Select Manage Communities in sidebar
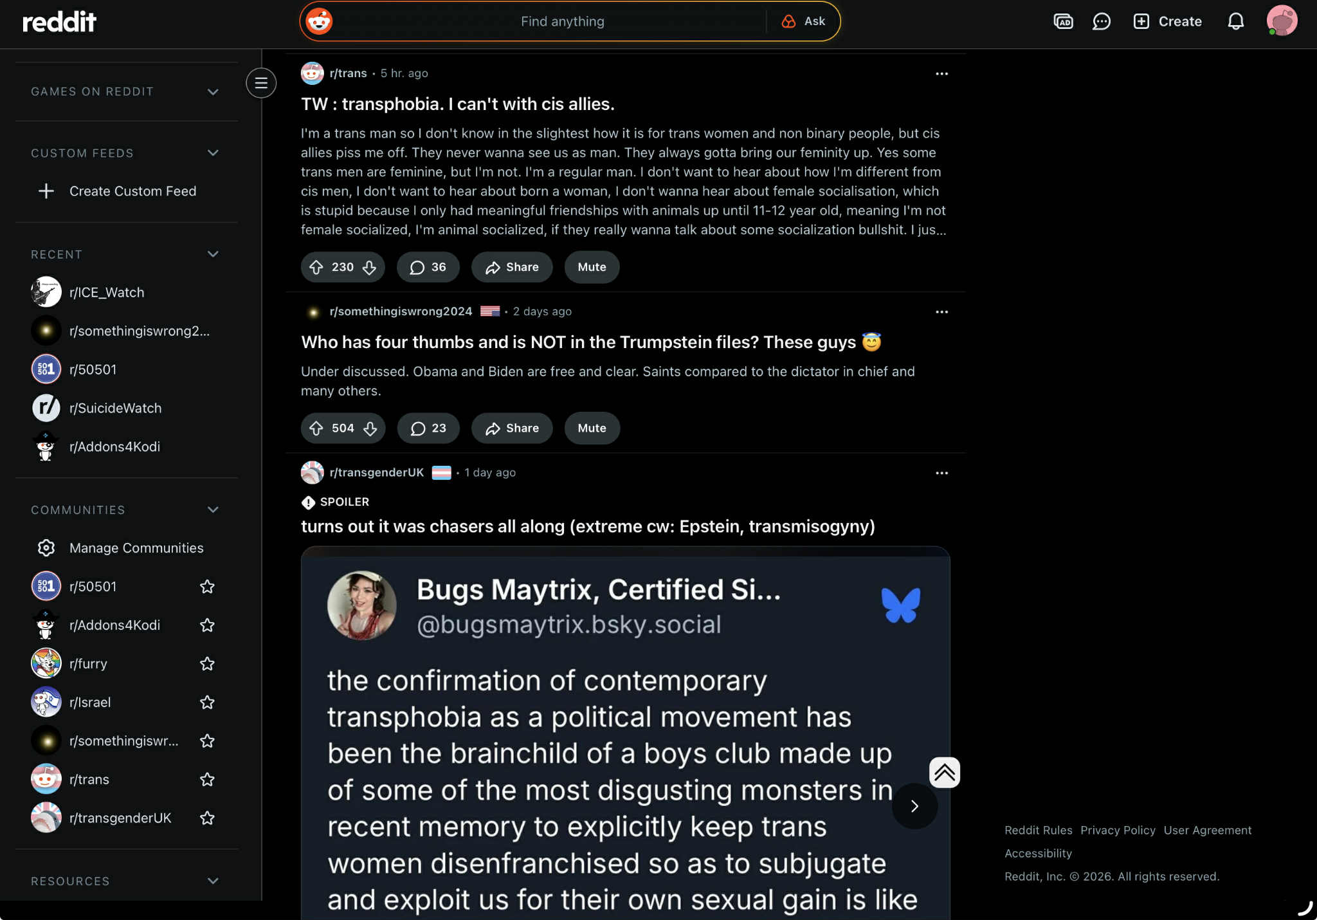The image size is (1317, 920). [136, 547]
